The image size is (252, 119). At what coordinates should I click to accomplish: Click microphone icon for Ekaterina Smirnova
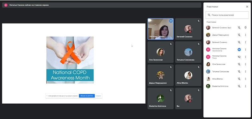pyautogui.click(x=239, y=86)
